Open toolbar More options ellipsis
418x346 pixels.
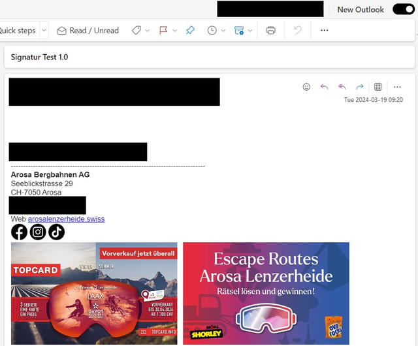(x=324, y=31)
